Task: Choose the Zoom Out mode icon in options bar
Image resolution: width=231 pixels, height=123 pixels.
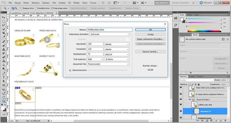Action: coord(16,8)
